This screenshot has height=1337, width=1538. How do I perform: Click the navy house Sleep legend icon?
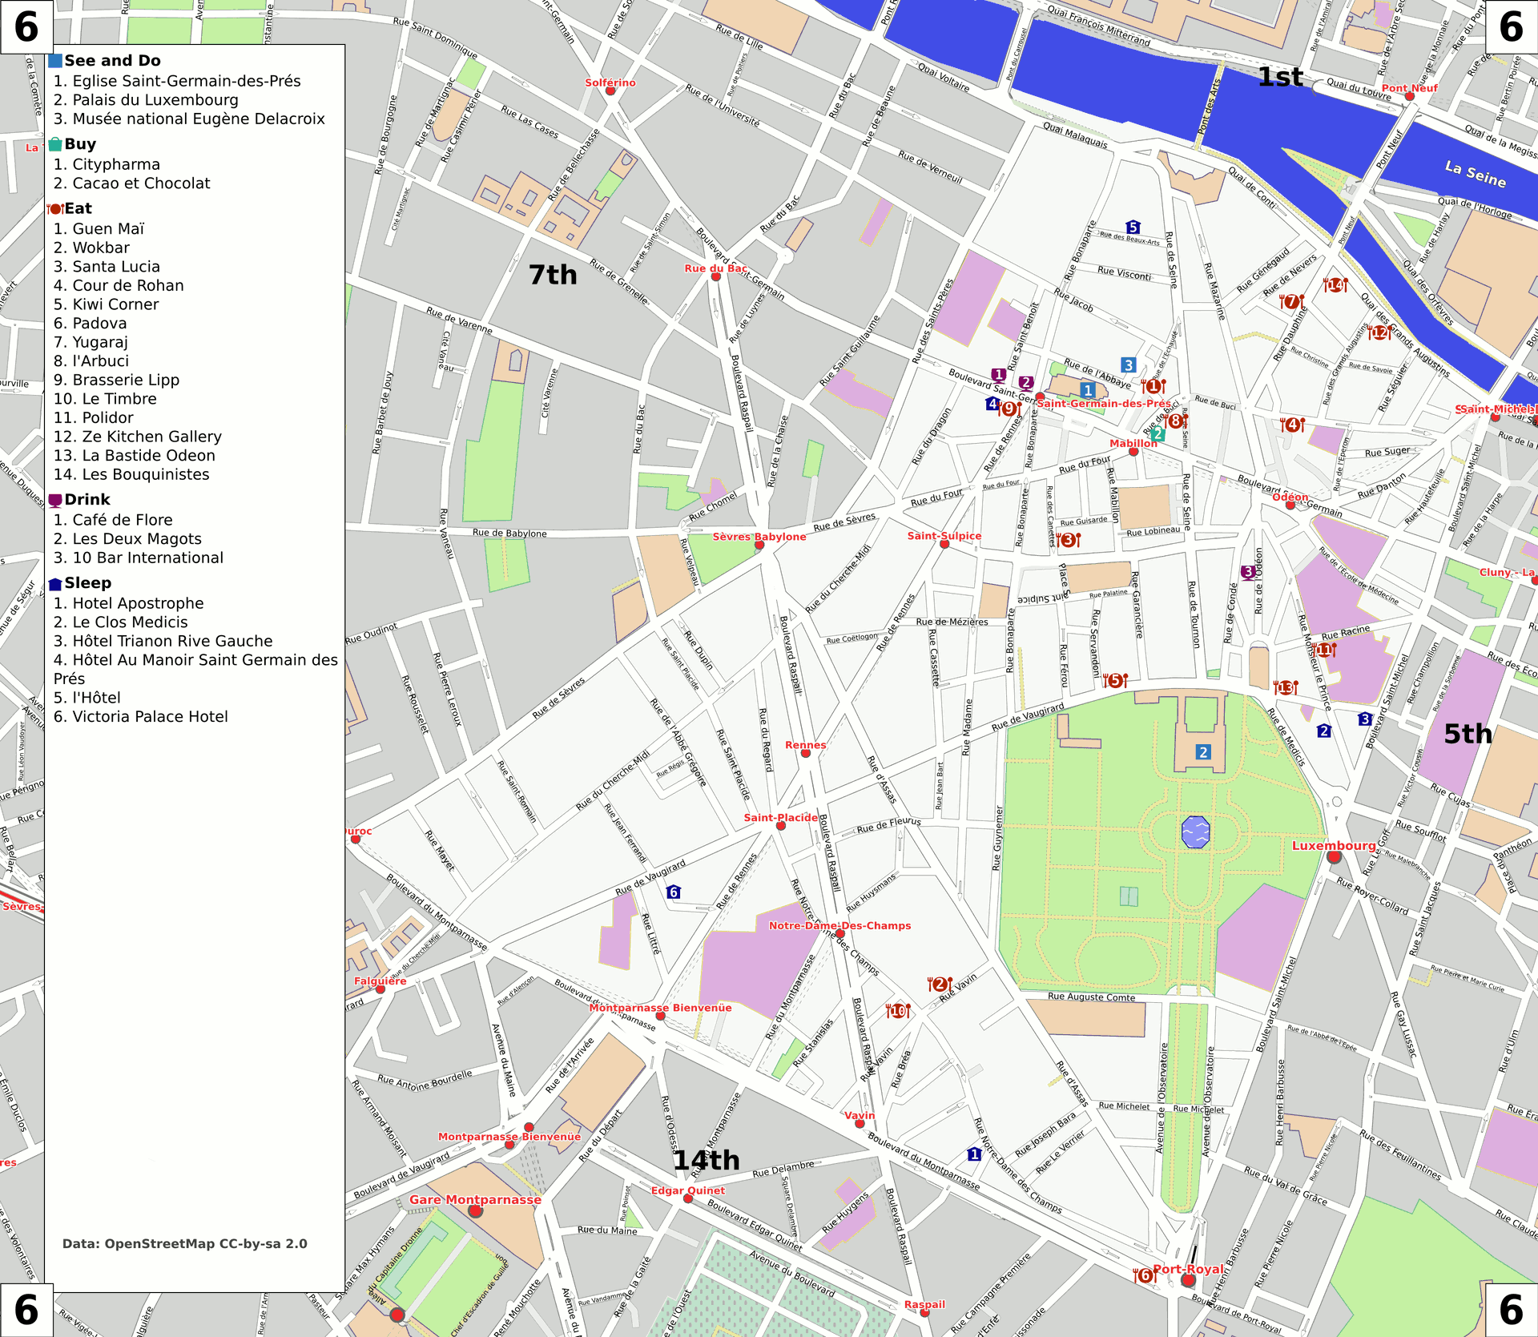(55, 584)
